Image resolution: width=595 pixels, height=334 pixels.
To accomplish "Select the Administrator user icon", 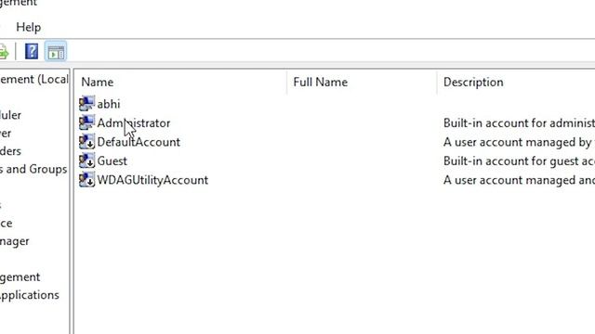I will click(86, 122).
